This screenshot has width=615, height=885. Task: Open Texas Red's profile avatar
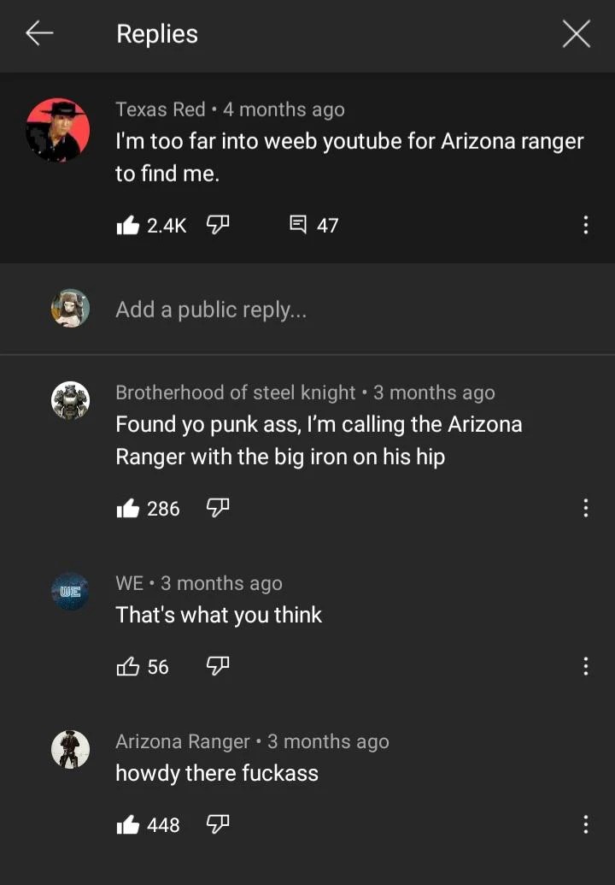click(x=57, y=130)
